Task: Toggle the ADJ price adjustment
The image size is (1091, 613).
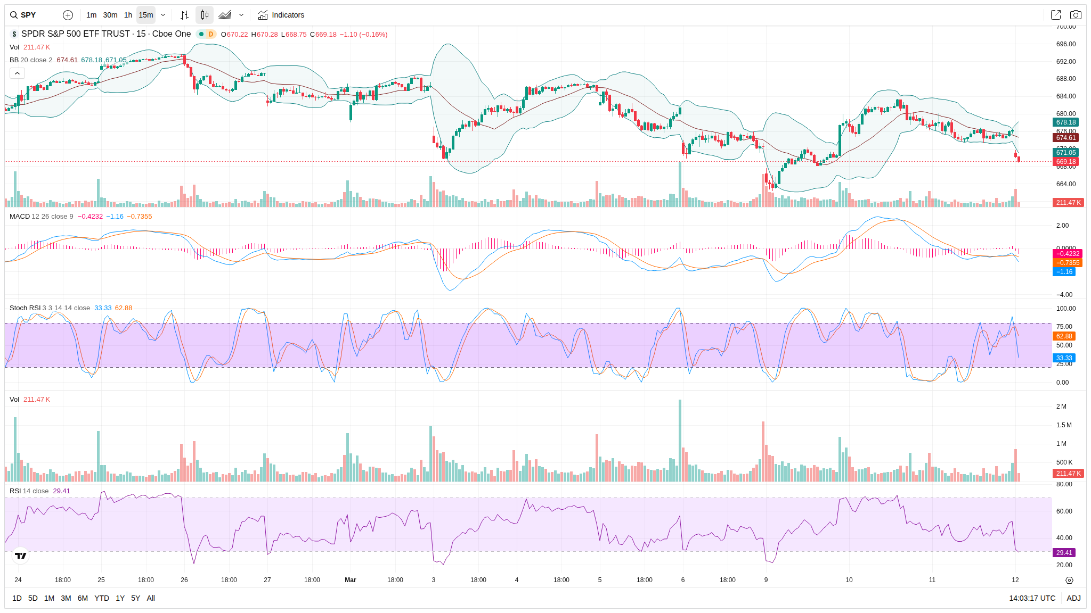Action: [1073, 598]
